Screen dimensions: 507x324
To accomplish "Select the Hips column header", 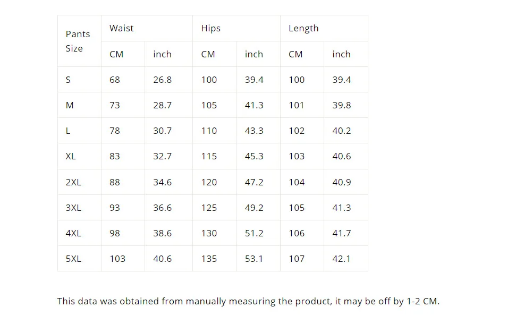I will tap(236, 28).
